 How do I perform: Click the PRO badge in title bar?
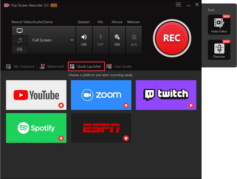click(x=54, y=5)
